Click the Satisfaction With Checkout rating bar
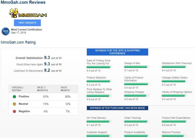Viewport: 195px width, 138px height. point(174,67)
